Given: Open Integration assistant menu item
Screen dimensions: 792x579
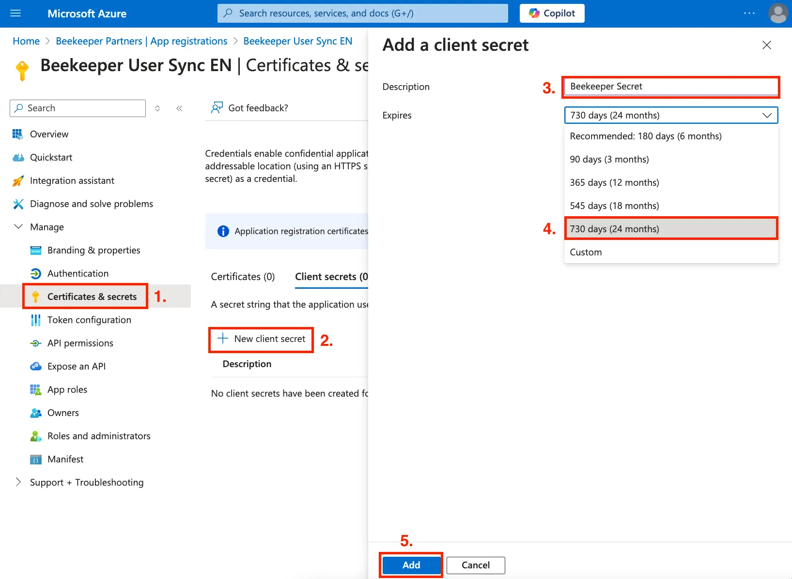Looking at the screenshot, I should [x=72, y=181].
